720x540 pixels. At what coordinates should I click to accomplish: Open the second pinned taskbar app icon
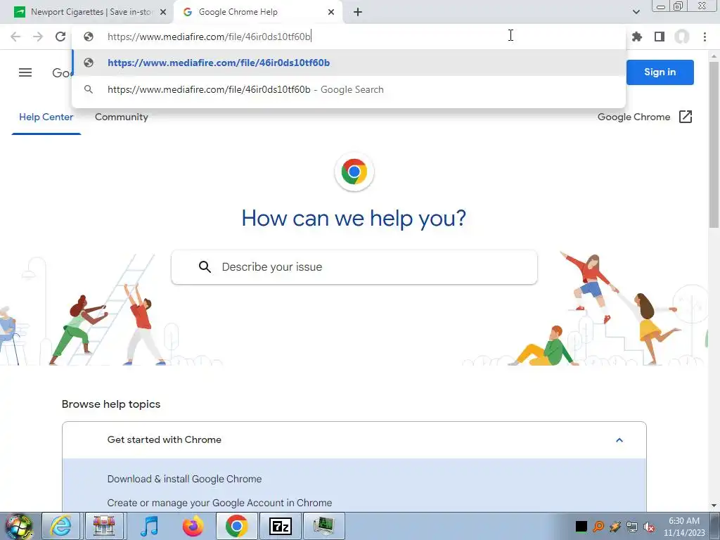[104, 526]
